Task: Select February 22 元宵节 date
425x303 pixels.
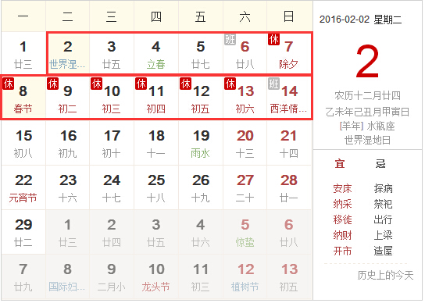Action: pyautogui.click(x=23, y=187)
